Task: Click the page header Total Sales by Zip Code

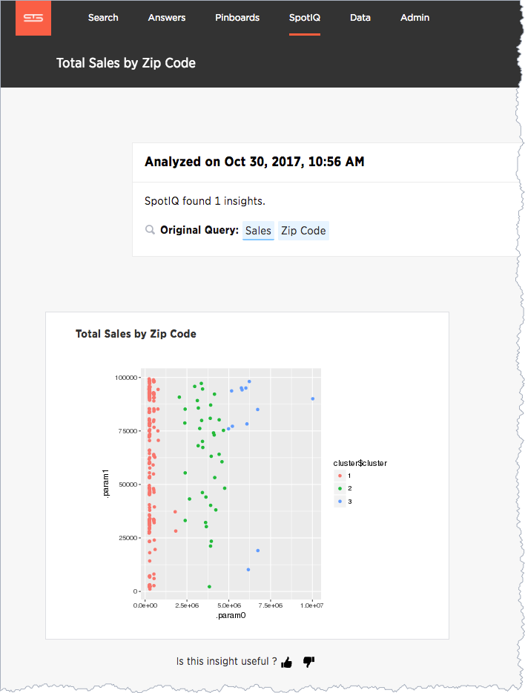Action: [126, 63]
